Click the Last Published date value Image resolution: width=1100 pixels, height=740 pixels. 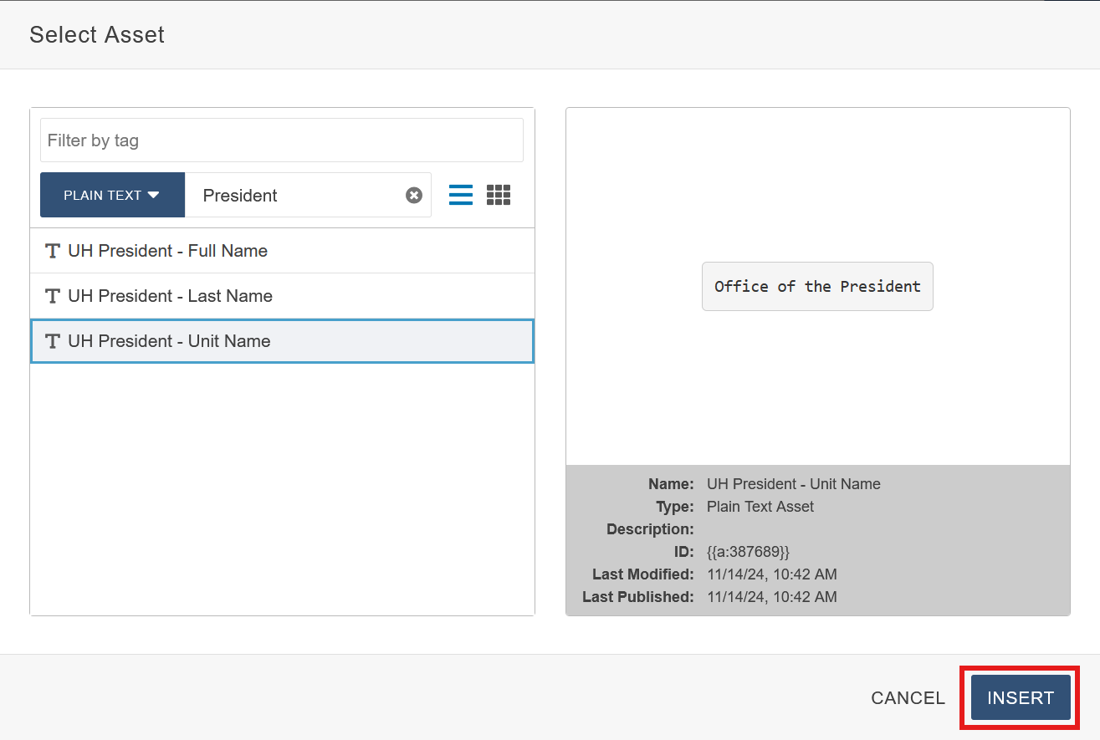point(771,597)
